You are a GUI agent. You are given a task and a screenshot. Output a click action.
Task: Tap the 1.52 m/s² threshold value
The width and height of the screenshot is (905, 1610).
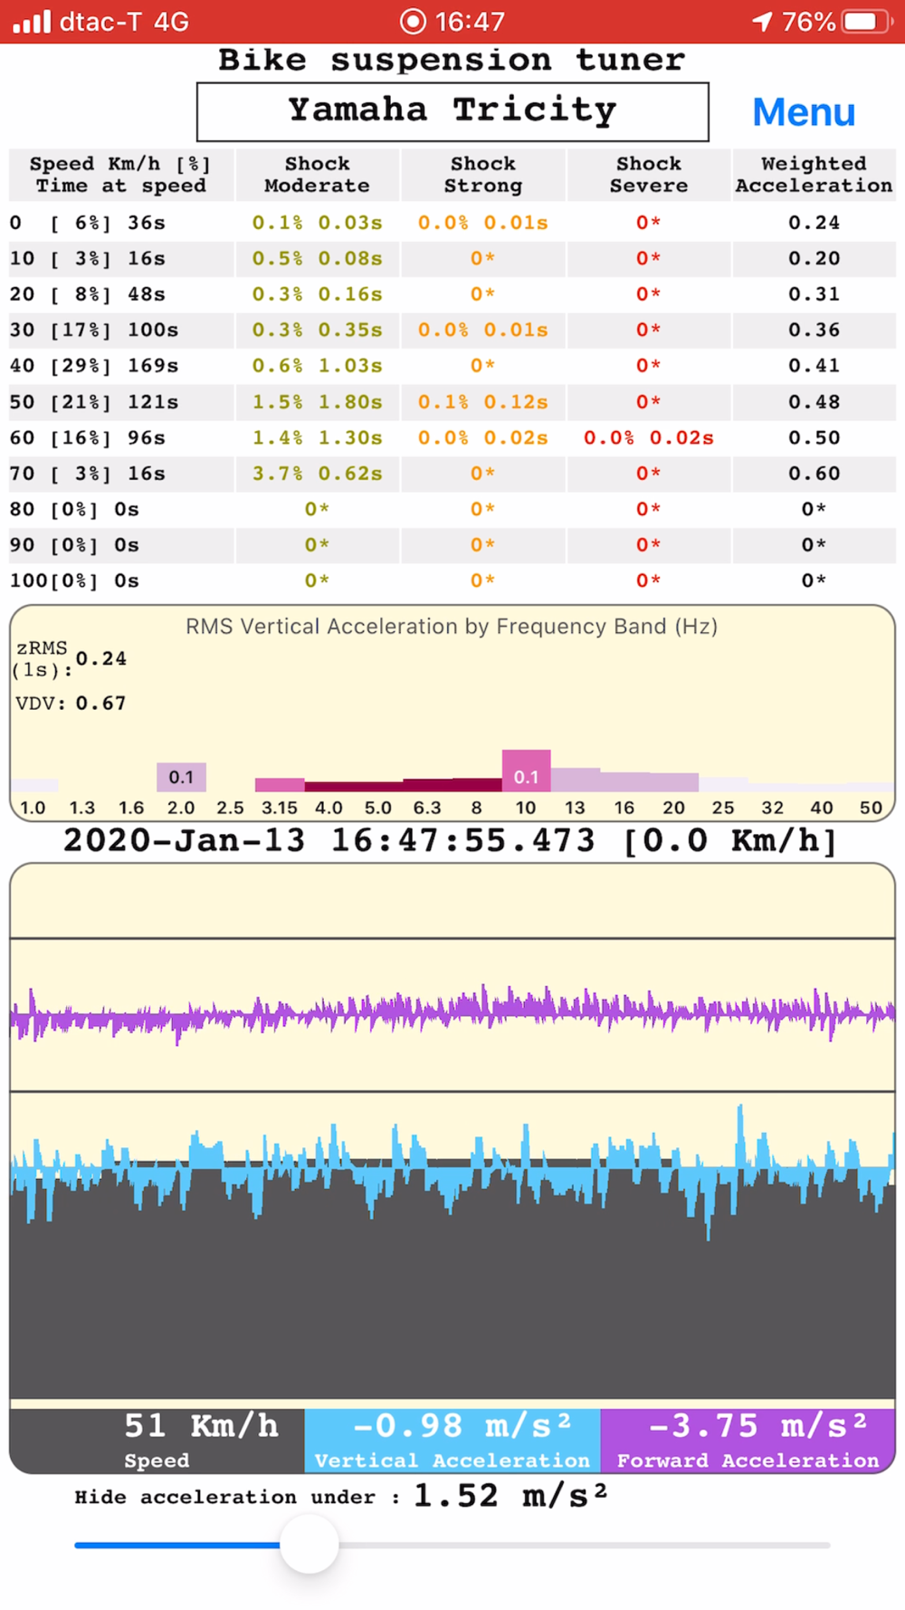[x=510, y=1496]
